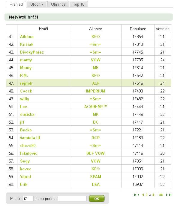
Task: Switch to the Útočník tab
Action: tap(37, 4)
